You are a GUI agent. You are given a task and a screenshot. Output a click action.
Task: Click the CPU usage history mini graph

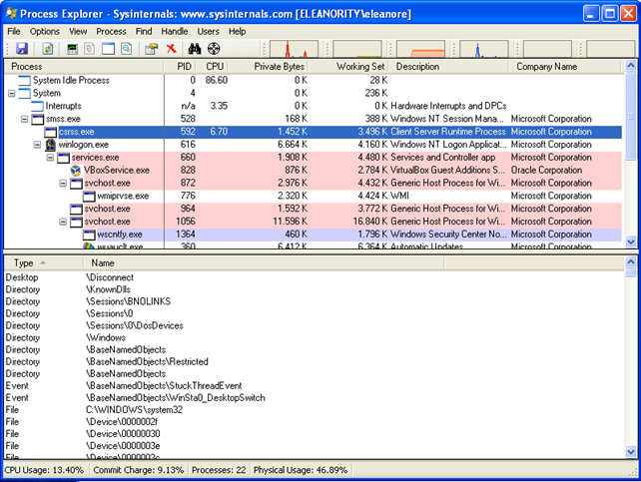pos(294,49)
